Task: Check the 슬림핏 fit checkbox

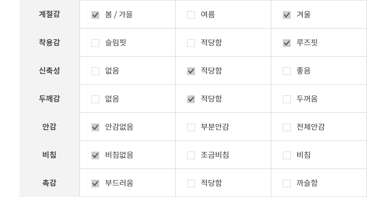Action: point(95,43)
